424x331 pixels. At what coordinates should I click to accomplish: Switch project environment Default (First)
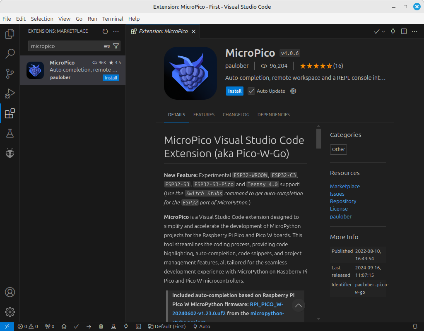[167, 326]
